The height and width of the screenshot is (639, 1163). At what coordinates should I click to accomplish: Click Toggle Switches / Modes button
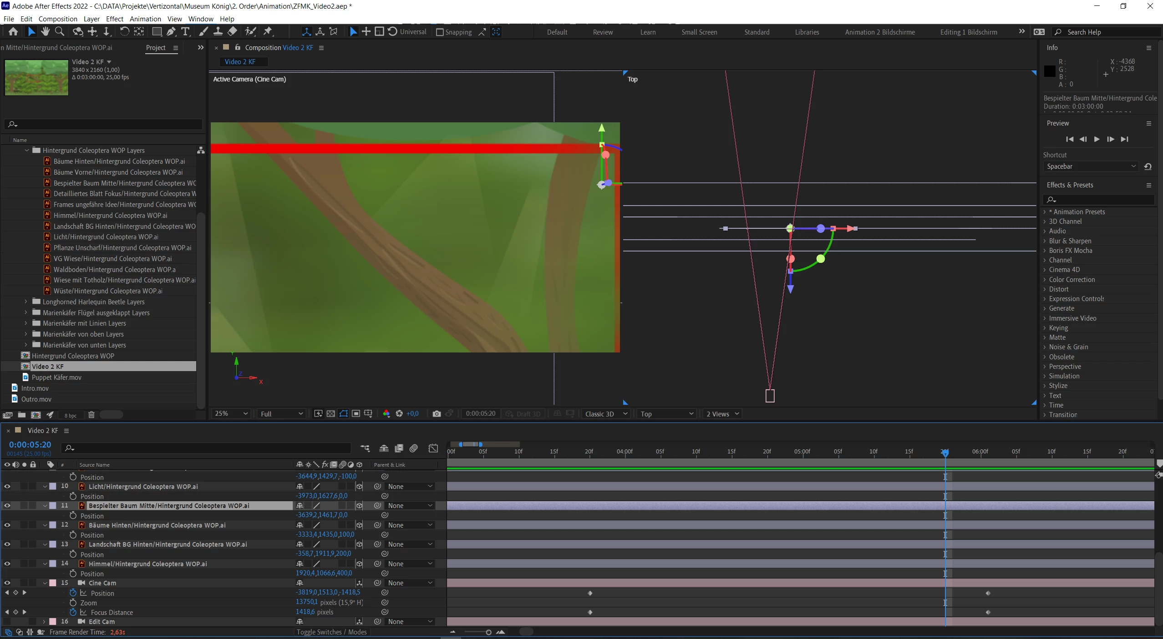point(331,632)
